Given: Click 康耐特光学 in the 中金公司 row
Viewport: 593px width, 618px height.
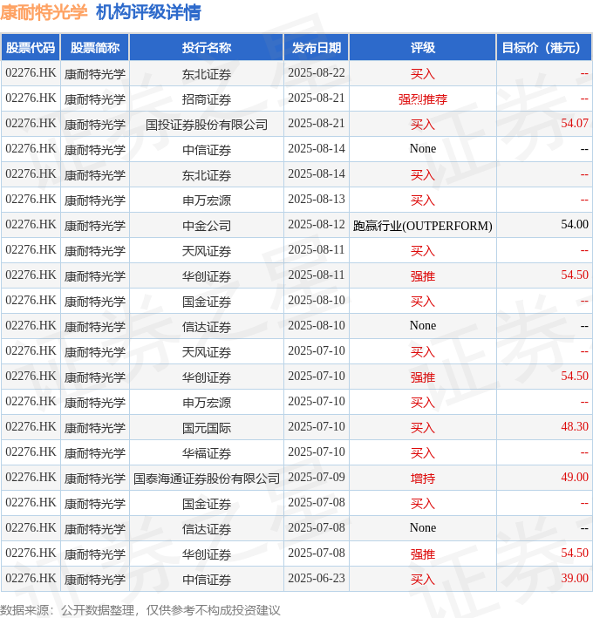Looking at the screenshot, I should tap(95, 226).
